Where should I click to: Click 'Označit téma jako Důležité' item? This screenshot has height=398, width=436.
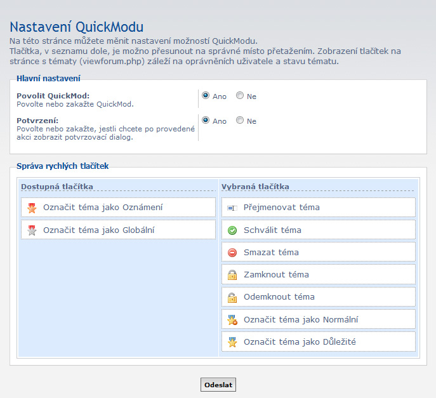click(319, 342)
